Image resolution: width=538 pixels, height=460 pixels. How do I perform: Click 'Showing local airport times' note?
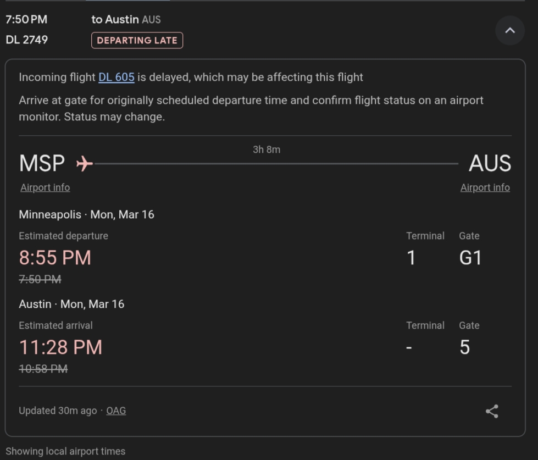[65, 451]
